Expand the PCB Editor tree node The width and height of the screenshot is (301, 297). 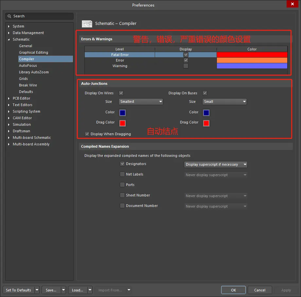point(9,98)
